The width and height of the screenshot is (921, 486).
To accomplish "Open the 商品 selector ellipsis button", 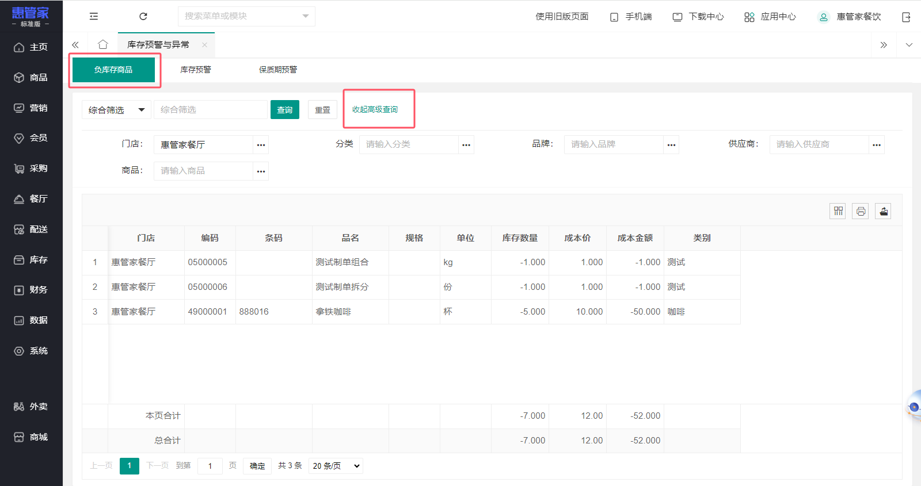I will 261,171.
